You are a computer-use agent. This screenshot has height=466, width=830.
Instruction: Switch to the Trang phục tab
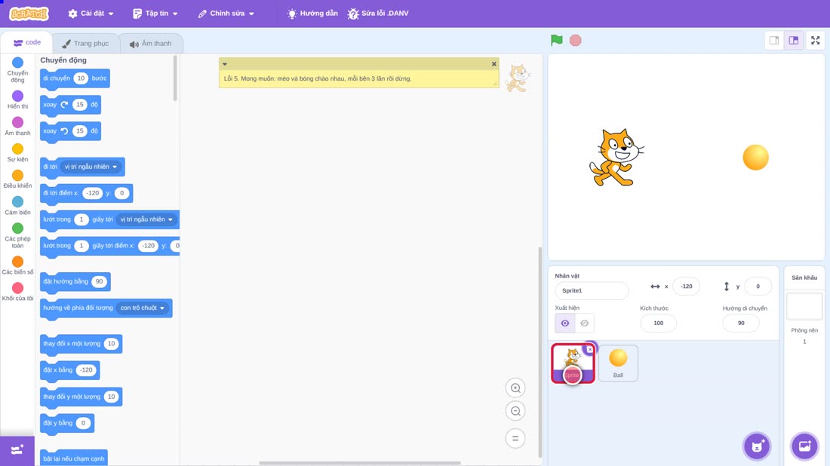click(x=85, y=44)
